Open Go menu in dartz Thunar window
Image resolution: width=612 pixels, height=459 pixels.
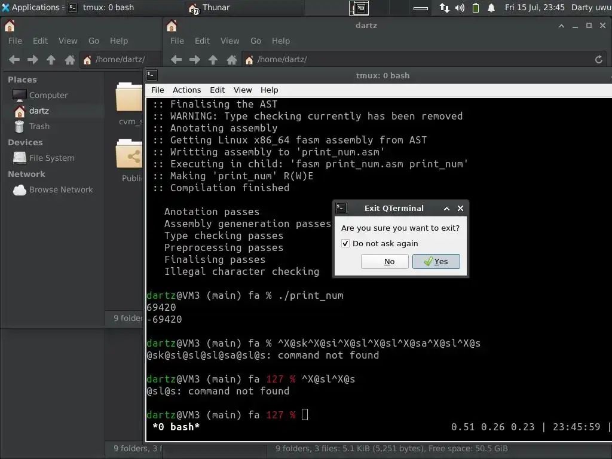[256, 41]
